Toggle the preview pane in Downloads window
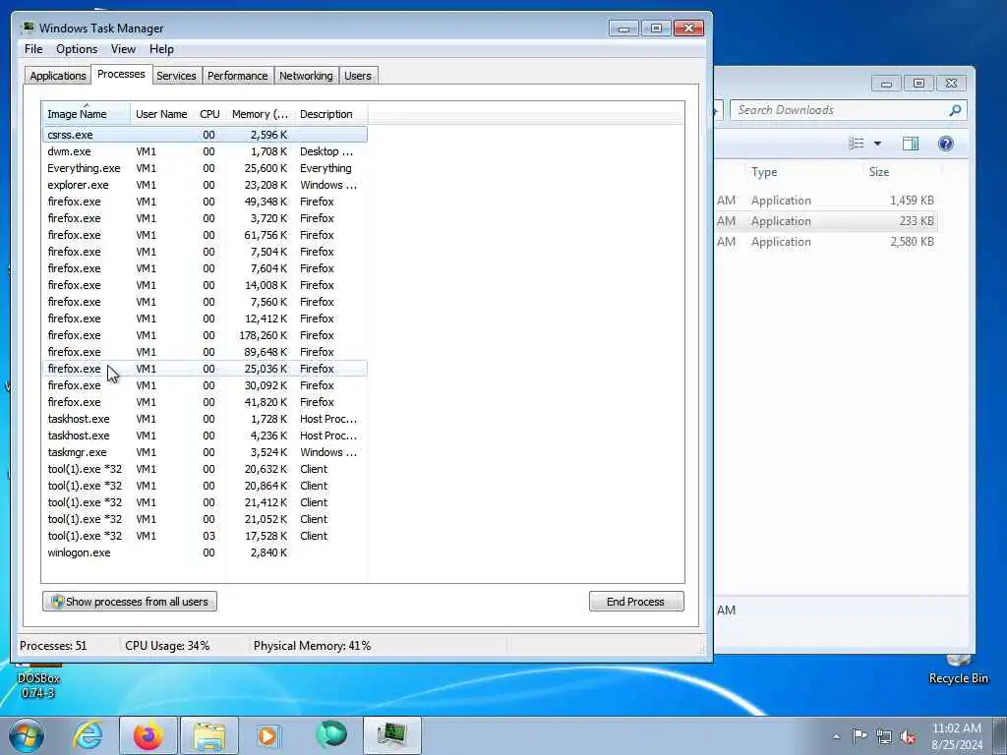This screenshot has width=1007, height=755. pyautogui.click(x=910, y=144)
